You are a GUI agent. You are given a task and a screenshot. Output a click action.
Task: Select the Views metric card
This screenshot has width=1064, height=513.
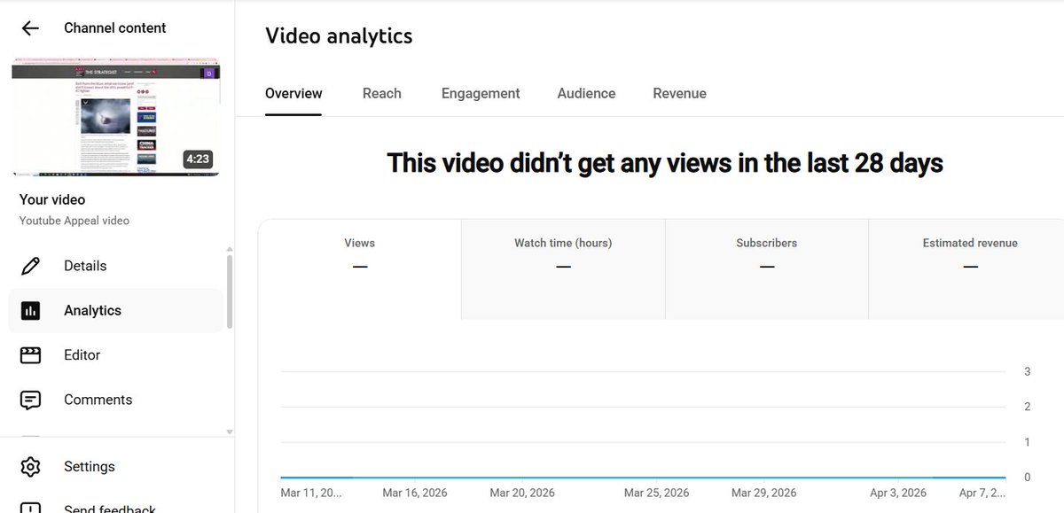(x=359, y=269)
